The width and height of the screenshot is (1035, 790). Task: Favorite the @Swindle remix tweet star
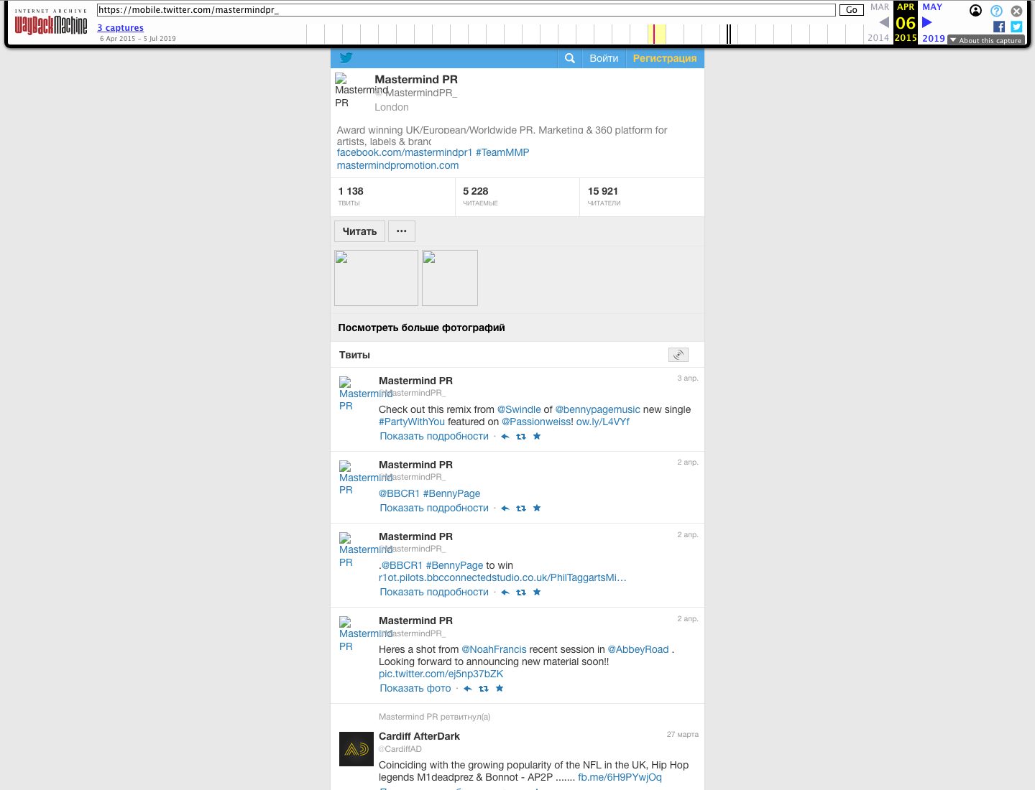click(x=537, y=436)
